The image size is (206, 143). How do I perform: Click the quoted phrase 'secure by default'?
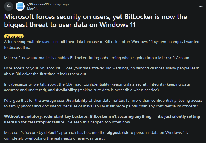[41, 132]
